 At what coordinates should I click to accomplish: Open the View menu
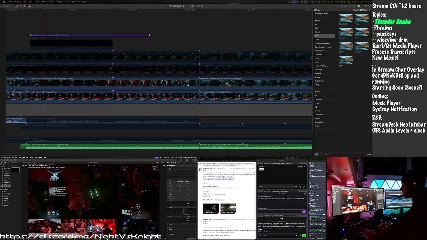[x=67, y=2]
